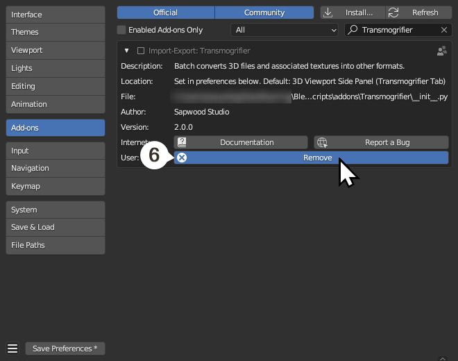
Task: Open the All category dropdown
Action: point(284,30)
